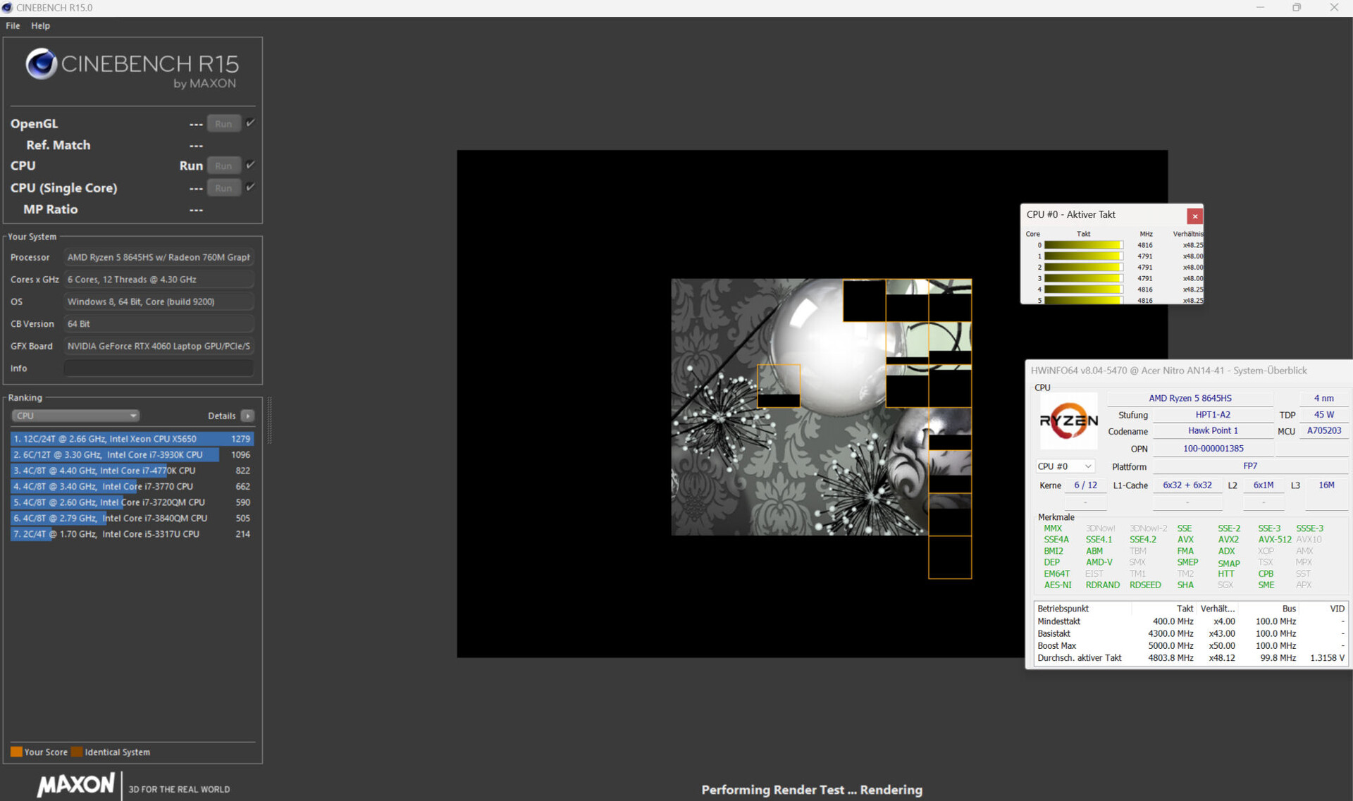Click the empty Info input field
The image size is (1353, 801).
pos(159,368)
